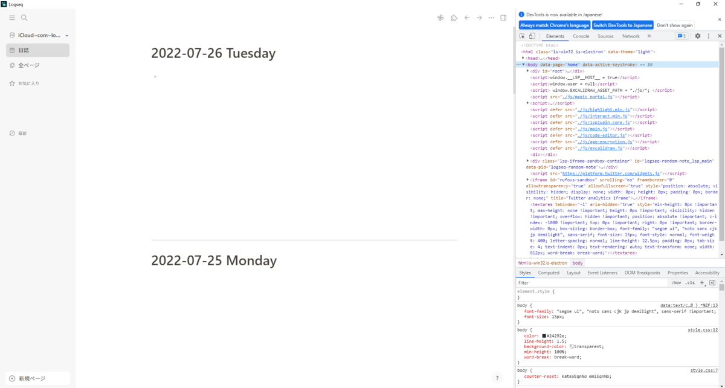Open Logseq search with magnifier icon

[24, 18]
